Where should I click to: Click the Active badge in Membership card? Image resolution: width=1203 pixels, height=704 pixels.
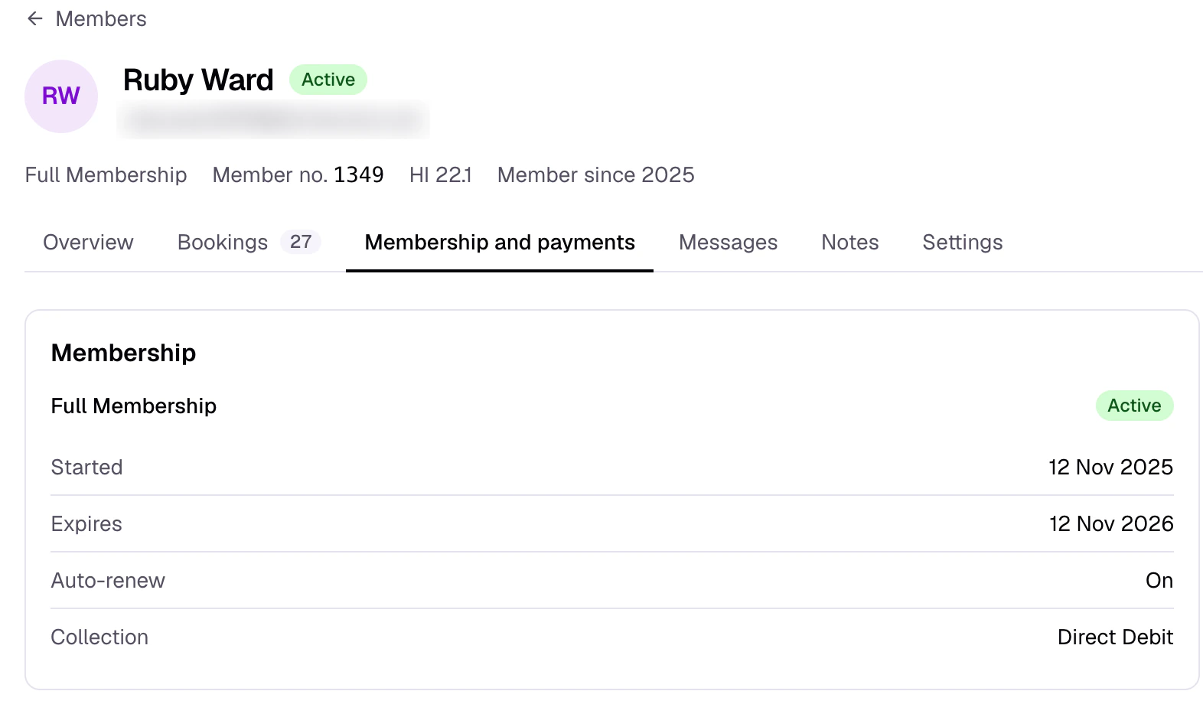[1134, 406]
